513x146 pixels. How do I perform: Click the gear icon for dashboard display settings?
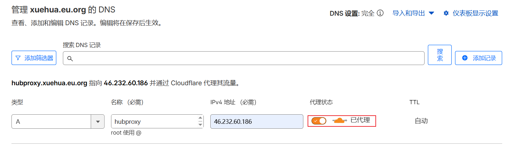(446, 13)
